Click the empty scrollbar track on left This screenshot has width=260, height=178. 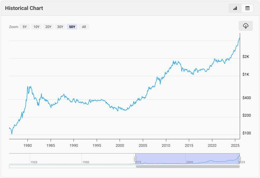(72, 166)
